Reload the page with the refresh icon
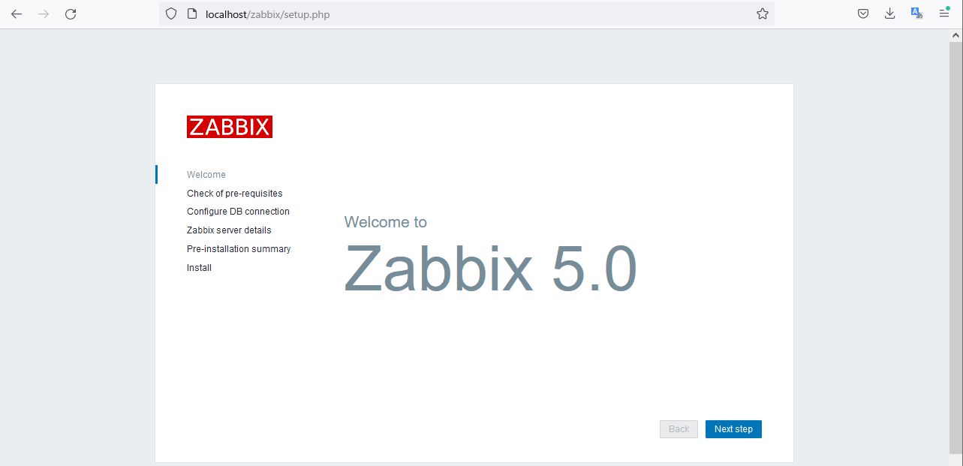Viewport: 963px width, 466px height. [71, 14]
